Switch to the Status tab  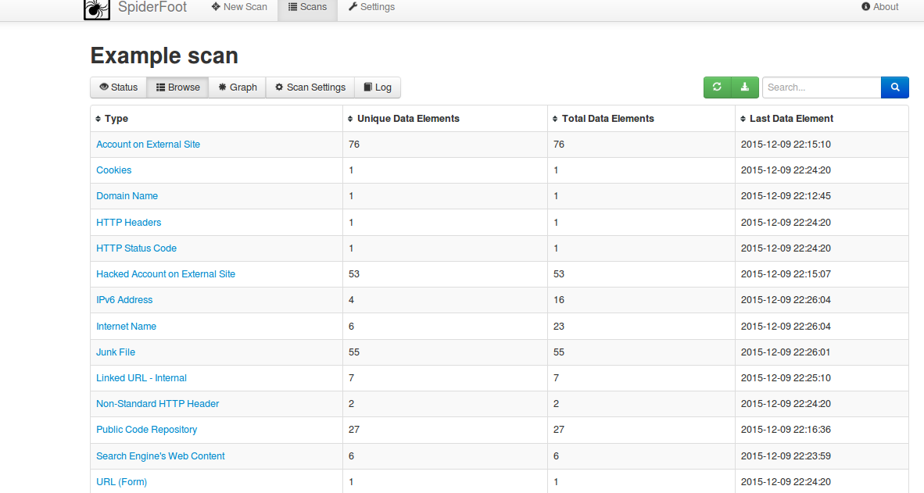119,88
